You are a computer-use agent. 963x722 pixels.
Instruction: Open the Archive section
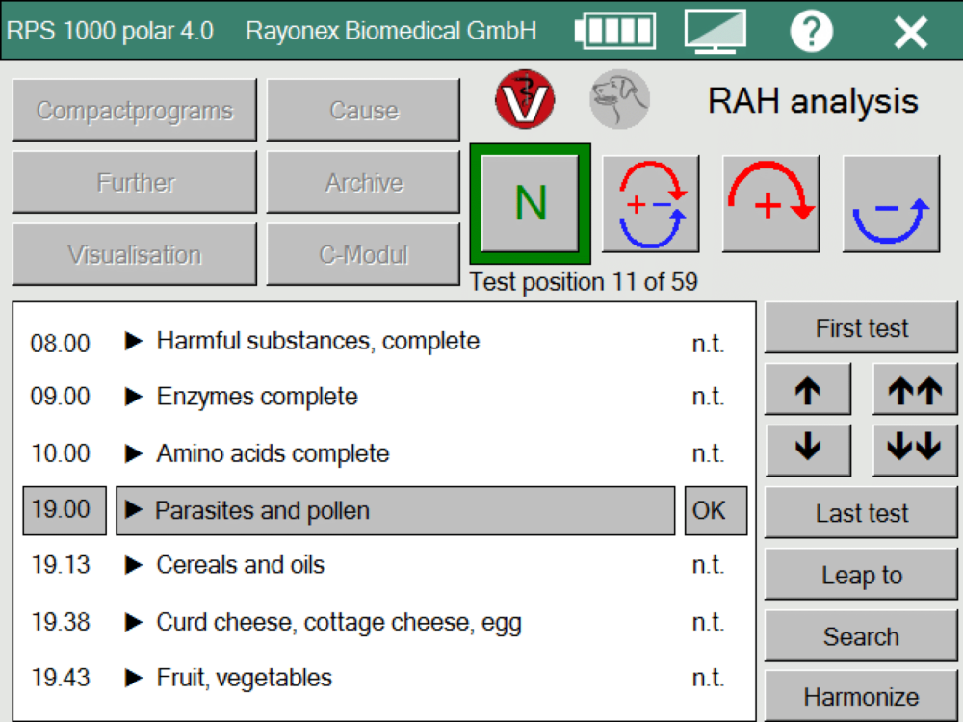(x=363, y=182)
